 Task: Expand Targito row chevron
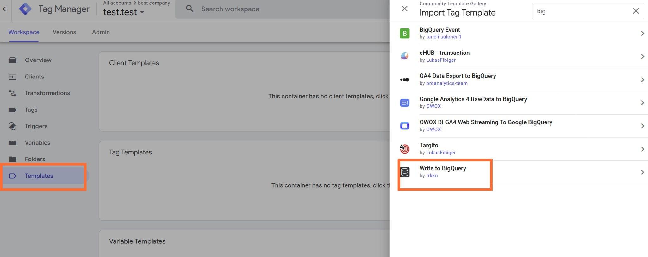[x=642, y=149]
